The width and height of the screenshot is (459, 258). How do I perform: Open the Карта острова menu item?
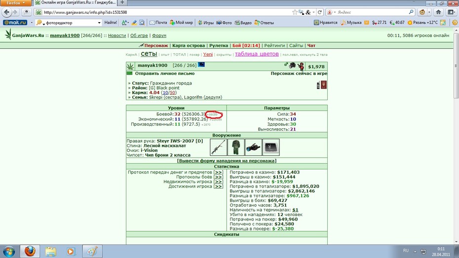click(189, 46)
